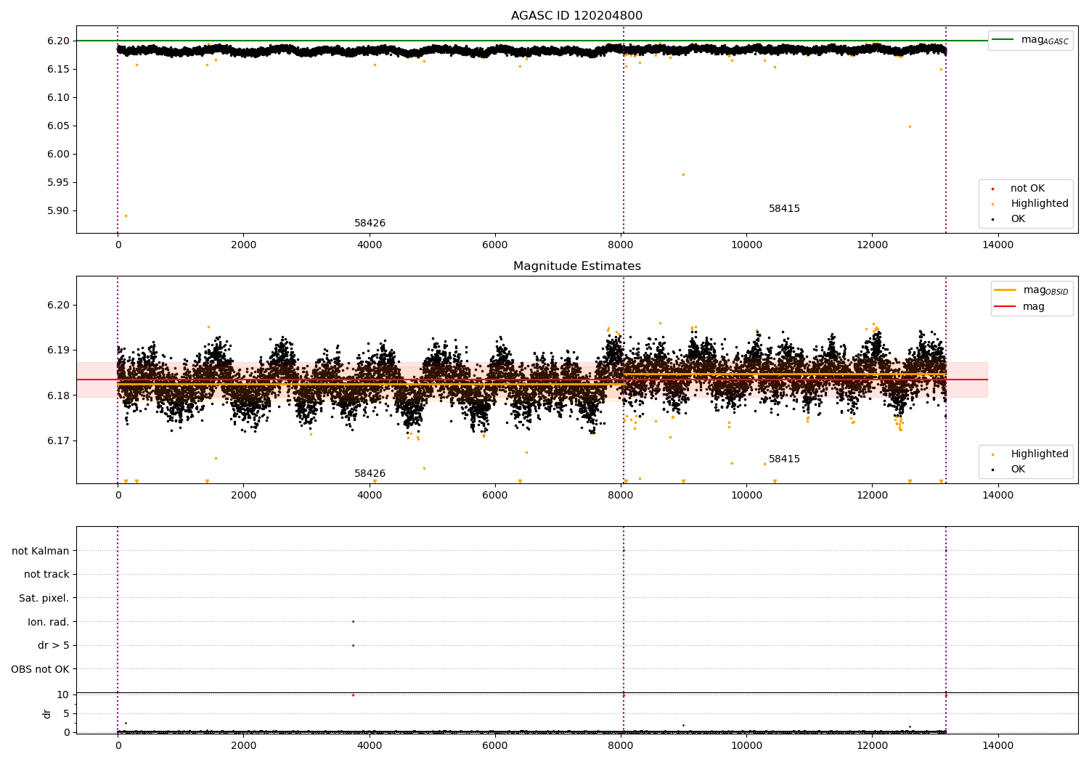Click orange outlier near 5.89 in top plot

pos(126,216)
